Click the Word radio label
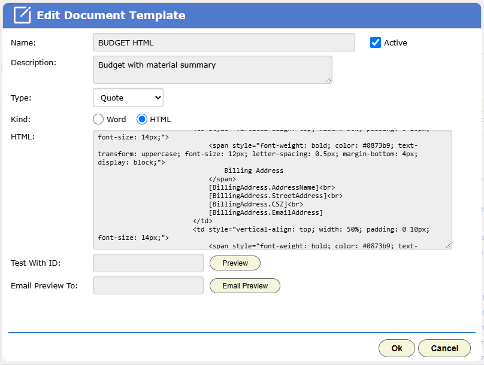484x365 pixels. click(116, 119)
